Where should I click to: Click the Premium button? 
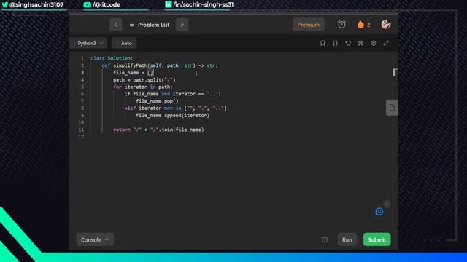308,25
